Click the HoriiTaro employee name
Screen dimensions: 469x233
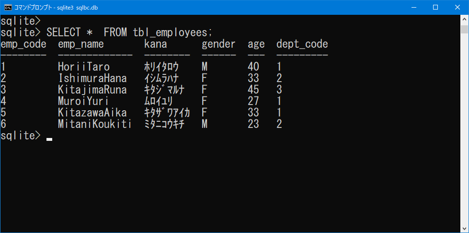84,67
